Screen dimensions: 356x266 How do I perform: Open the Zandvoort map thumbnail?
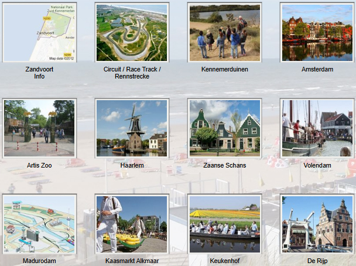(x=39, y=32)
